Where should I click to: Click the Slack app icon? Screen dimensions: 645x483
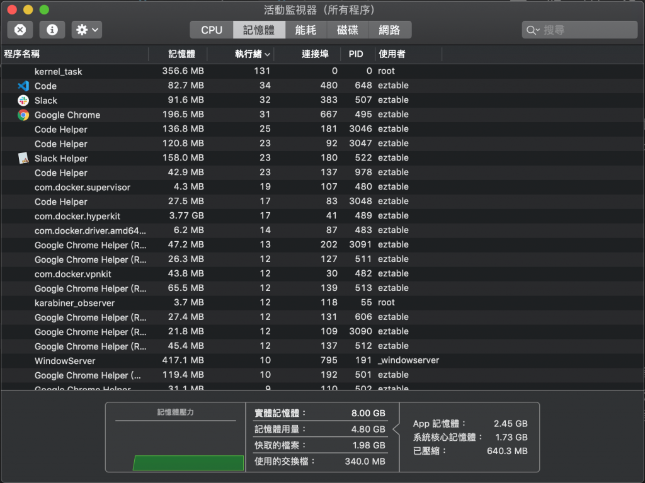click(x=23, y=100)
